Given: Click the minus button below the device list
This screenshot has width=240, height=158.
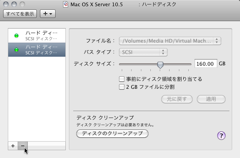Looking at the screenshot, I should click(23, 145).
